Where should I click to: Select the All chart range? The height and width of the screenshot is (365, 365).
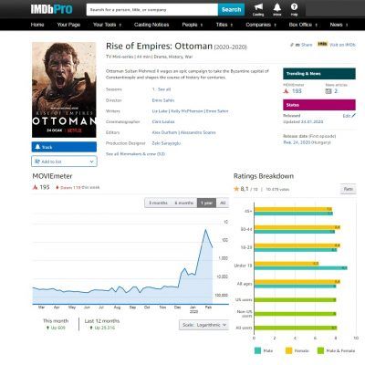tap(223, 203)
